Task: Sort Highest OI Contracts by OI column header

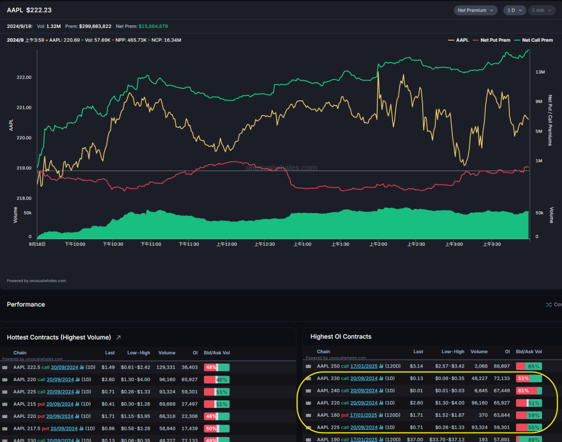Action: 507,352
